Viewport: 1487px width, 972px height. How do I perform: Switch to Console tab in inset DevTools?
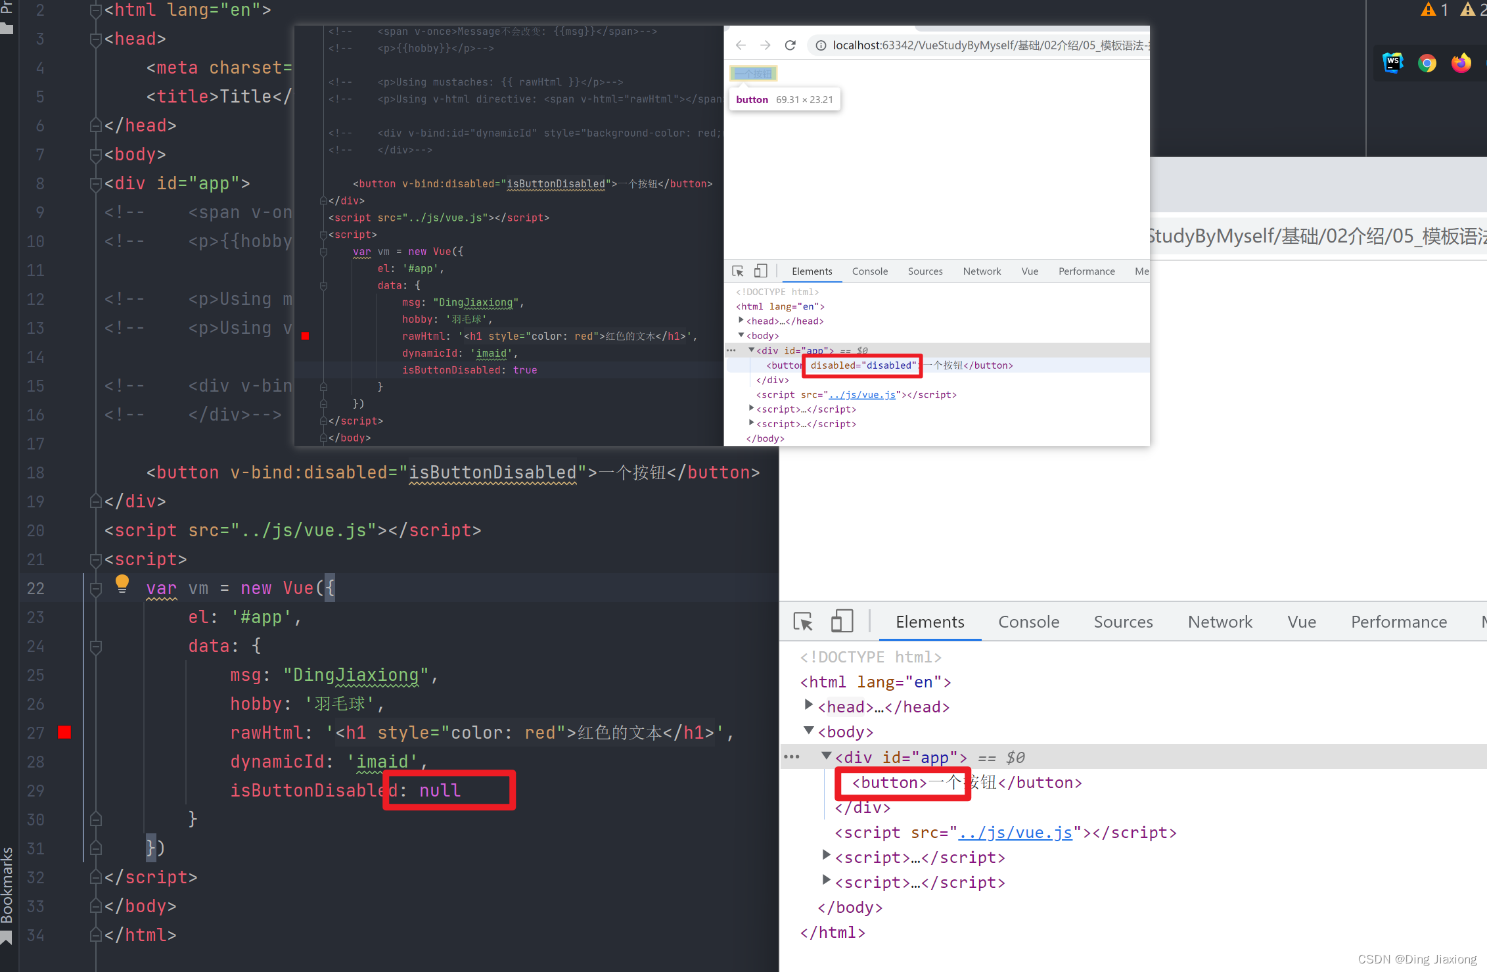[x=870, y=271]
